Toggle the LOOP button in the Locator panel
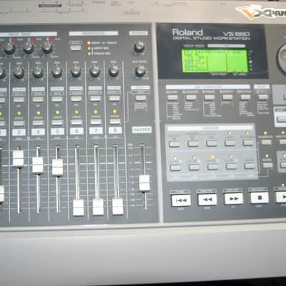Screen dimensions: 286x286 (230, 143)
